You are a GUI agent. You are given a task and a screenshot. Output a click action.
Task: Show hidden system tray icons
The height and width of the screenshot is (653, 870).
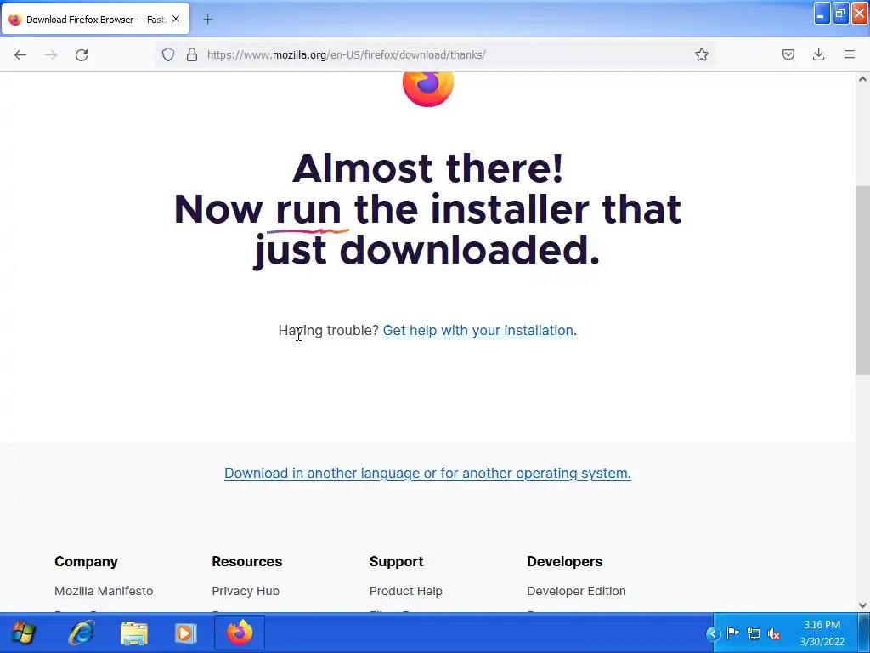pos(713,633)
